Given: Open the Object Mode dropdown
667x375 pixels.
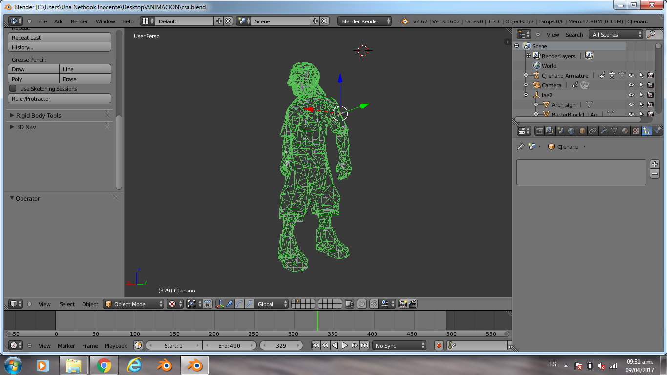Looking at the screenshot, I should 134,304.
